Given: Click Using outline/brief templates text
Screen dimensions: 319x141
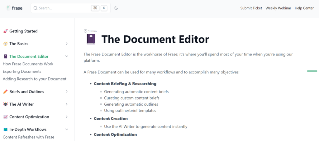Looking at the screenshot, I should pyautogui.click(x=130, y=111).
